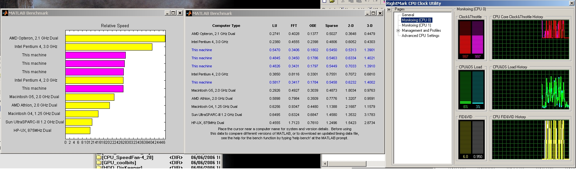Click the Sparse column header
This screenshot has height=170, width=576.
pos(332,26)
